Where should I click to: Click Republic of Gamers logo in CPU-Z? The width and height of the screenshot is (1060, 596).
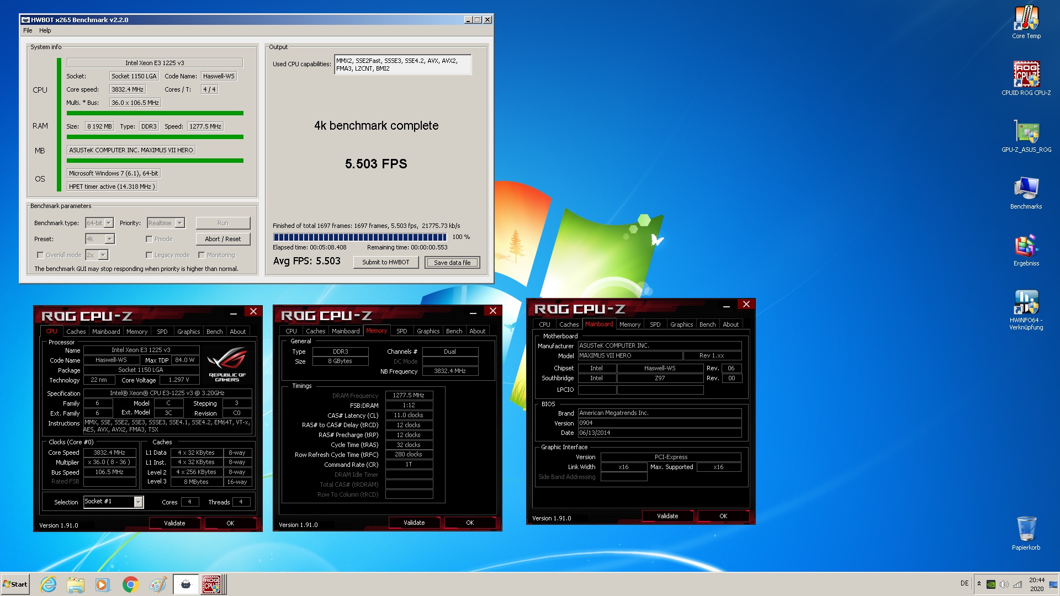pos(227,364)
